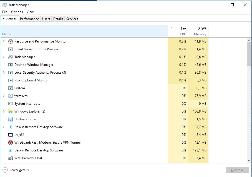Switch to the Services tab
Screen dimensions: 252x177
(72, 19)
